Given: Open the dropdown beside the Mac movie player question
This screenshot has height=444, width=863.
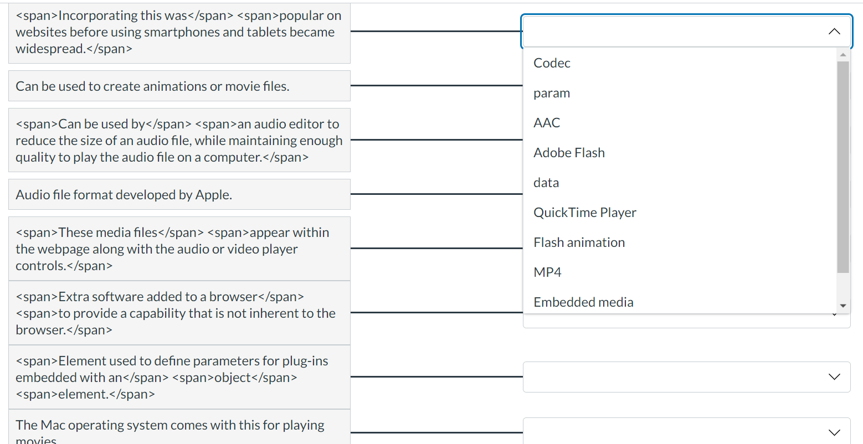Looking at the screenshot, I should (x=686, y=432).
